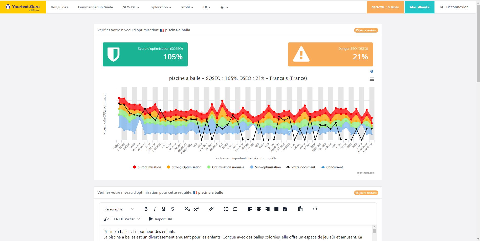Image resolution: width=480 pixels, height=241 pixels.
Task: Click the Import URL button
Action: point(161,219)
